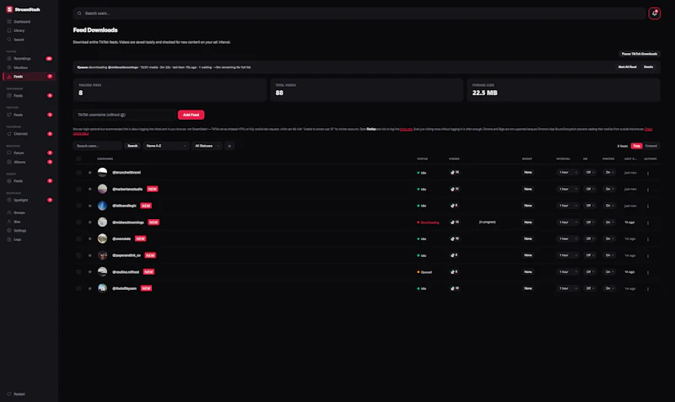Star the @latteandlogic feed
The image size is (675, 402).
[x=90, y=206]
